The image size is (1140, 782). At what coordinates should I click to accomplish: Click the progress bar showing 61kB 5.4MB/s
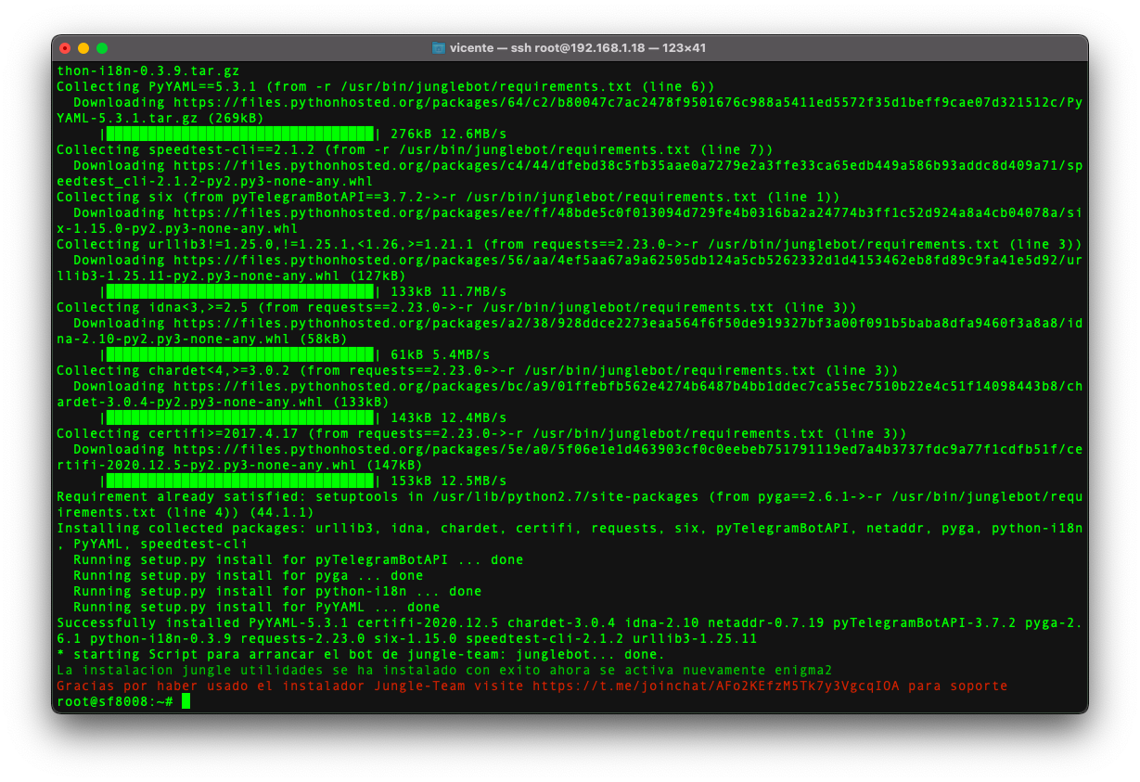pyautogui.click(x=239, y=354)
